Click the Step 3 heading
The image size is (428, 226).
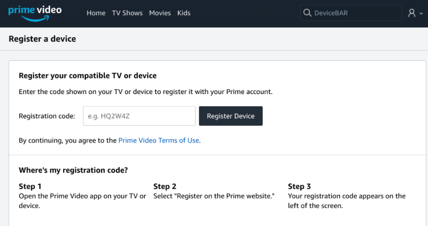(x=299, y=187)
